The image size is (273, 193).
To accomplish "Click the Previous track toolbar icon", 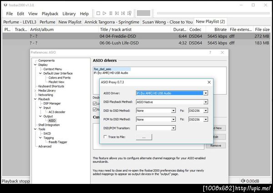I will (117, 13).
